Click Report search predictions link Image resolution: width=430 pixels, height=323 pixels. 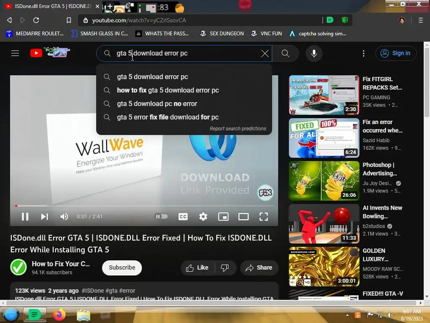click(238, 129)
